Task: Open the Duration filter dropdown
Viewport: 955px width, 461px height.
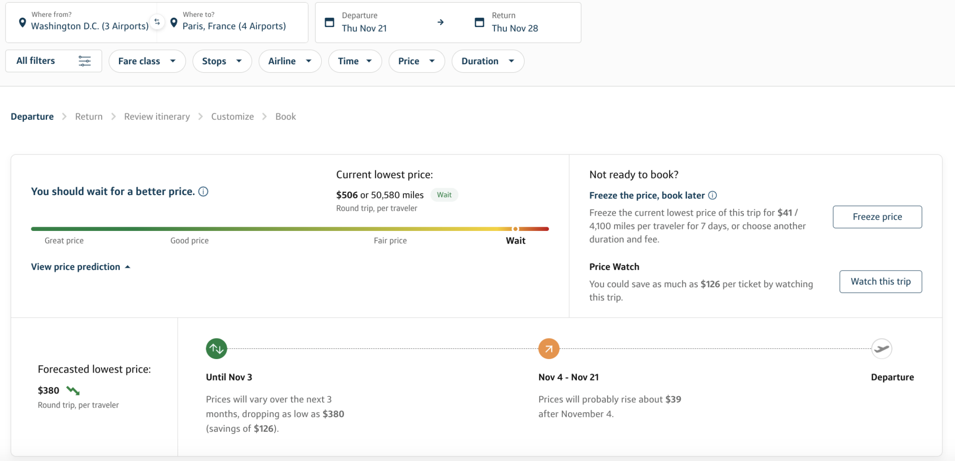Action: point(487,61)
